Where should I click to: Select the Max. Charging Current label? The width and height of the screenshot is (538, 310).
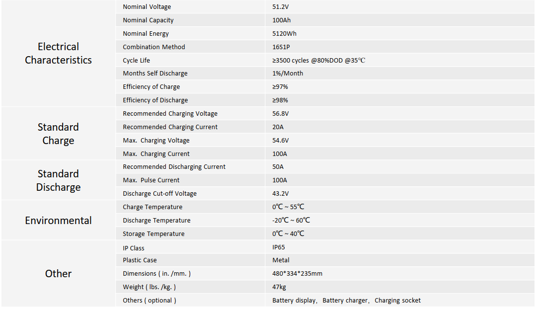tap(156, 154)
